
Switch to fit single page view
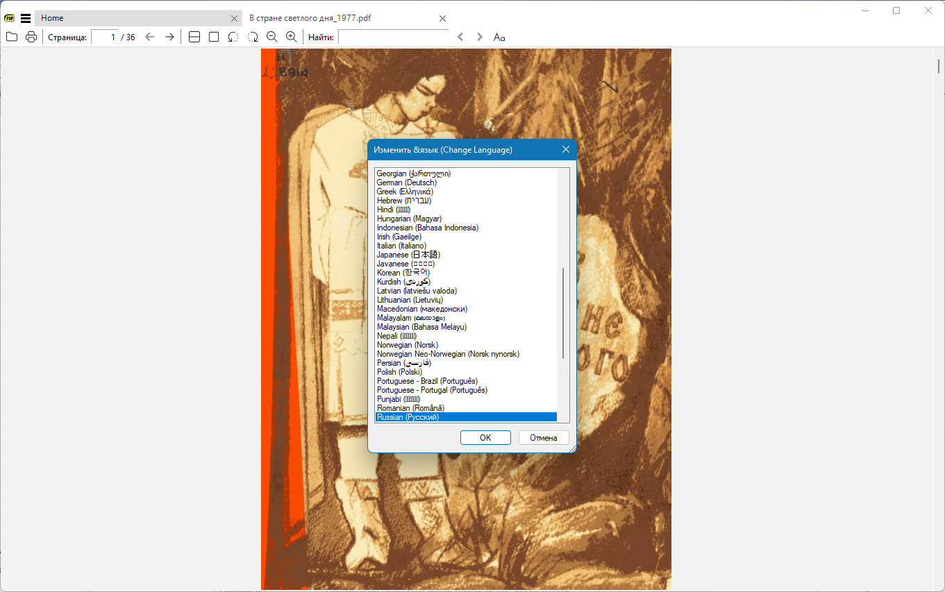(x=214, y=37)
